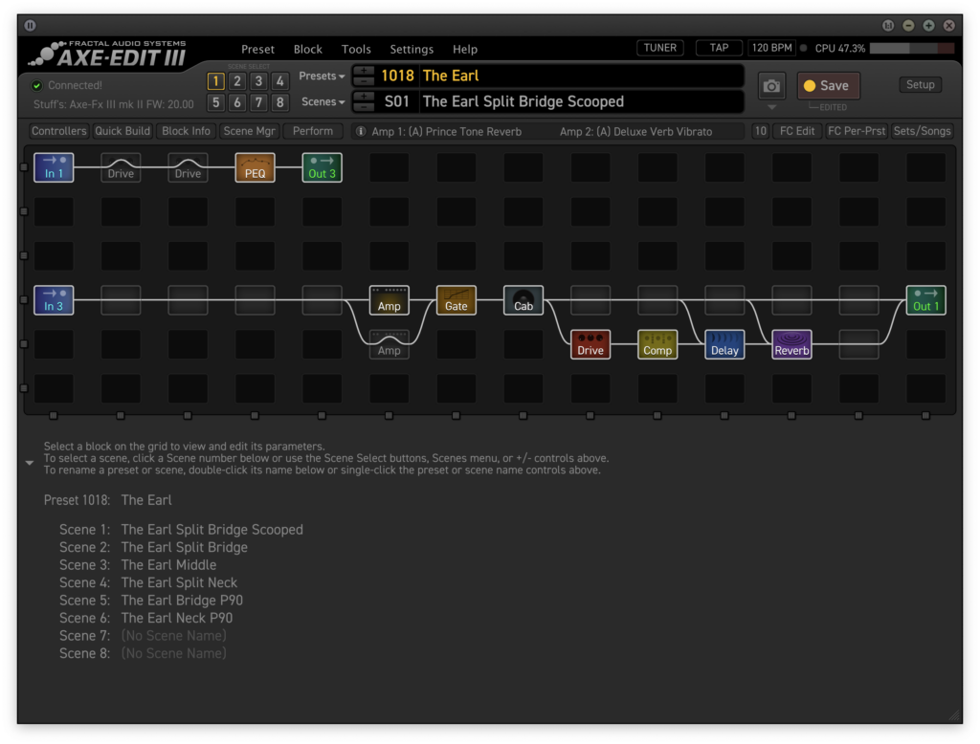Click the 120 BPM tempo field
980x744 pixels.
pyautogui.click(x=772, y=48)
